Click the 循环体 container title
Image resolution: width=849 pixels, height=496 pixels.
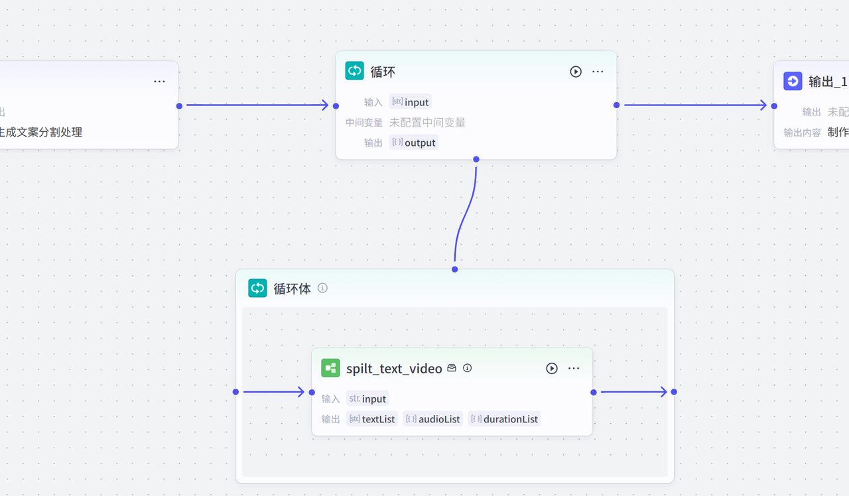pos(292,288)
